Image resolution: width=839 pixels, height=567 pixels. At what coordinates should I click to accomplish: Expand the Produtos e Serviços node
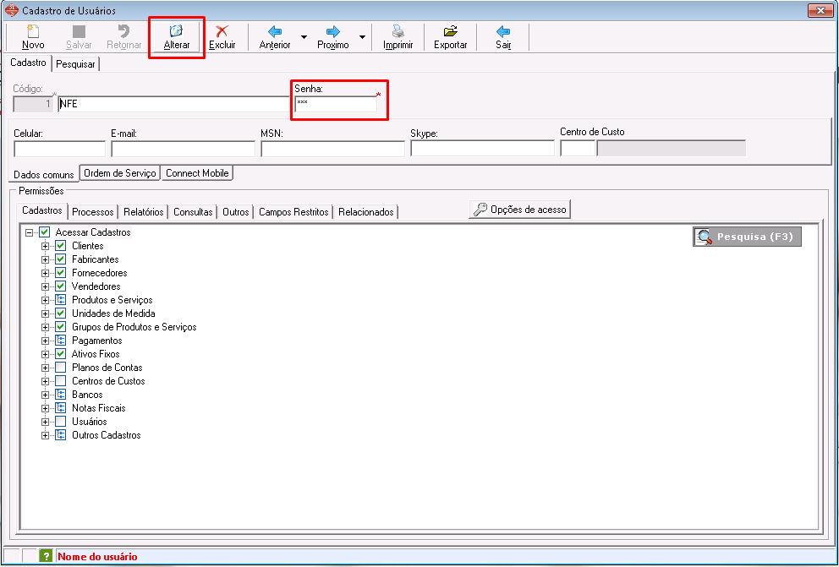(x=45, y=300)
